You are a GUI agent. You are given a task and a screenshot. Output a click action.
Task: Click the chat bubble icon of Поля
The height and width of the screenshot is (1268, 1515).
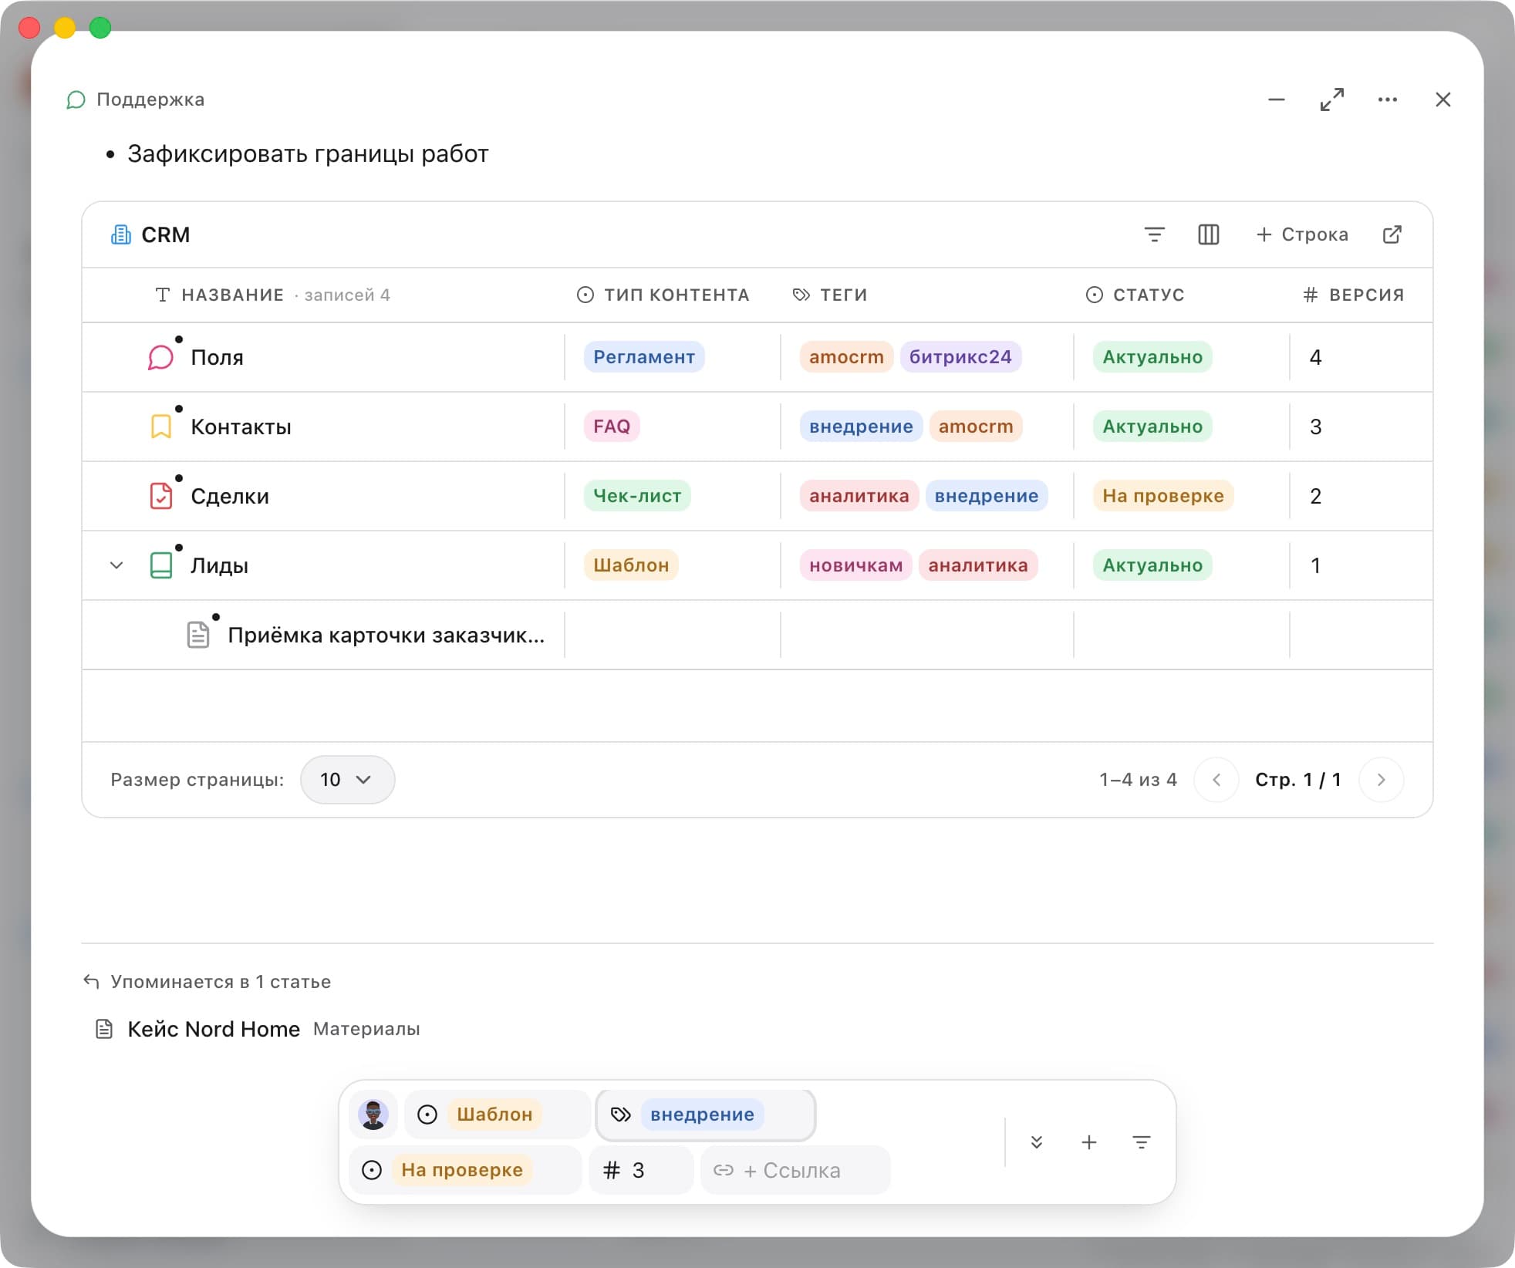pyautogui.click(x=160, y=357)
